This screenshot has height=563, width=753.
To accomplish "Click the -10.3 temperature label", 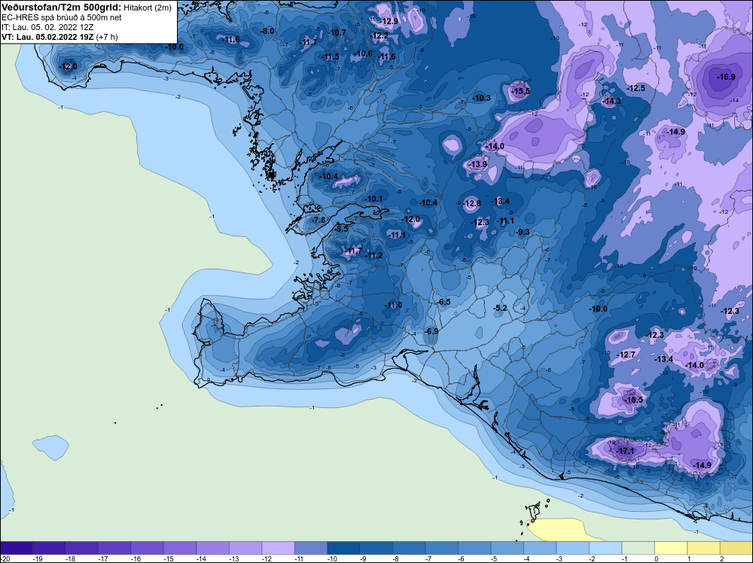I will point(481,98).
